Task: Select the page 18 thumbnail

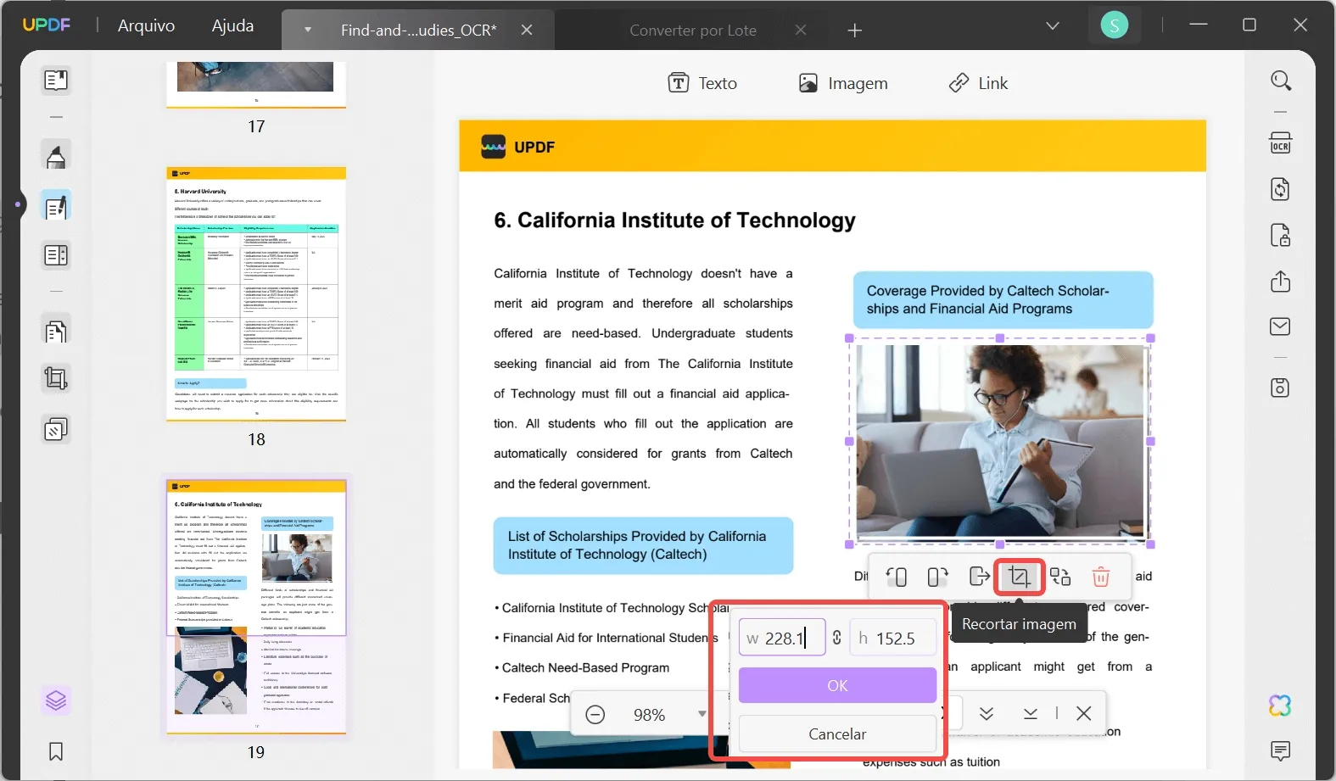Action: (256, 293)
